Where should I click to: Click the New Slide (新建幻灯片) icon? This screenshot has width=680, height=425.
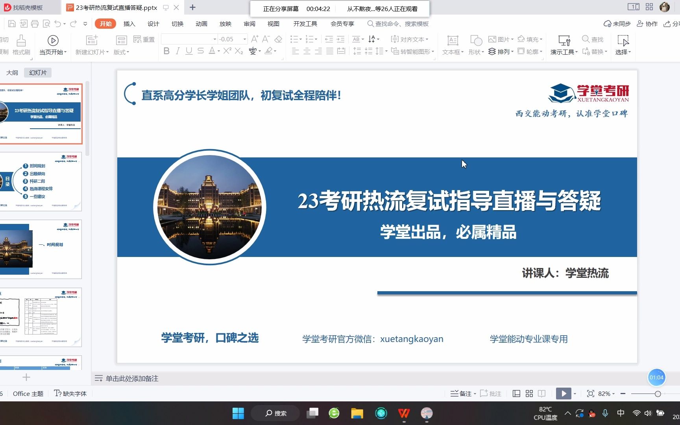pyautogui.click(x=92, y=40)
